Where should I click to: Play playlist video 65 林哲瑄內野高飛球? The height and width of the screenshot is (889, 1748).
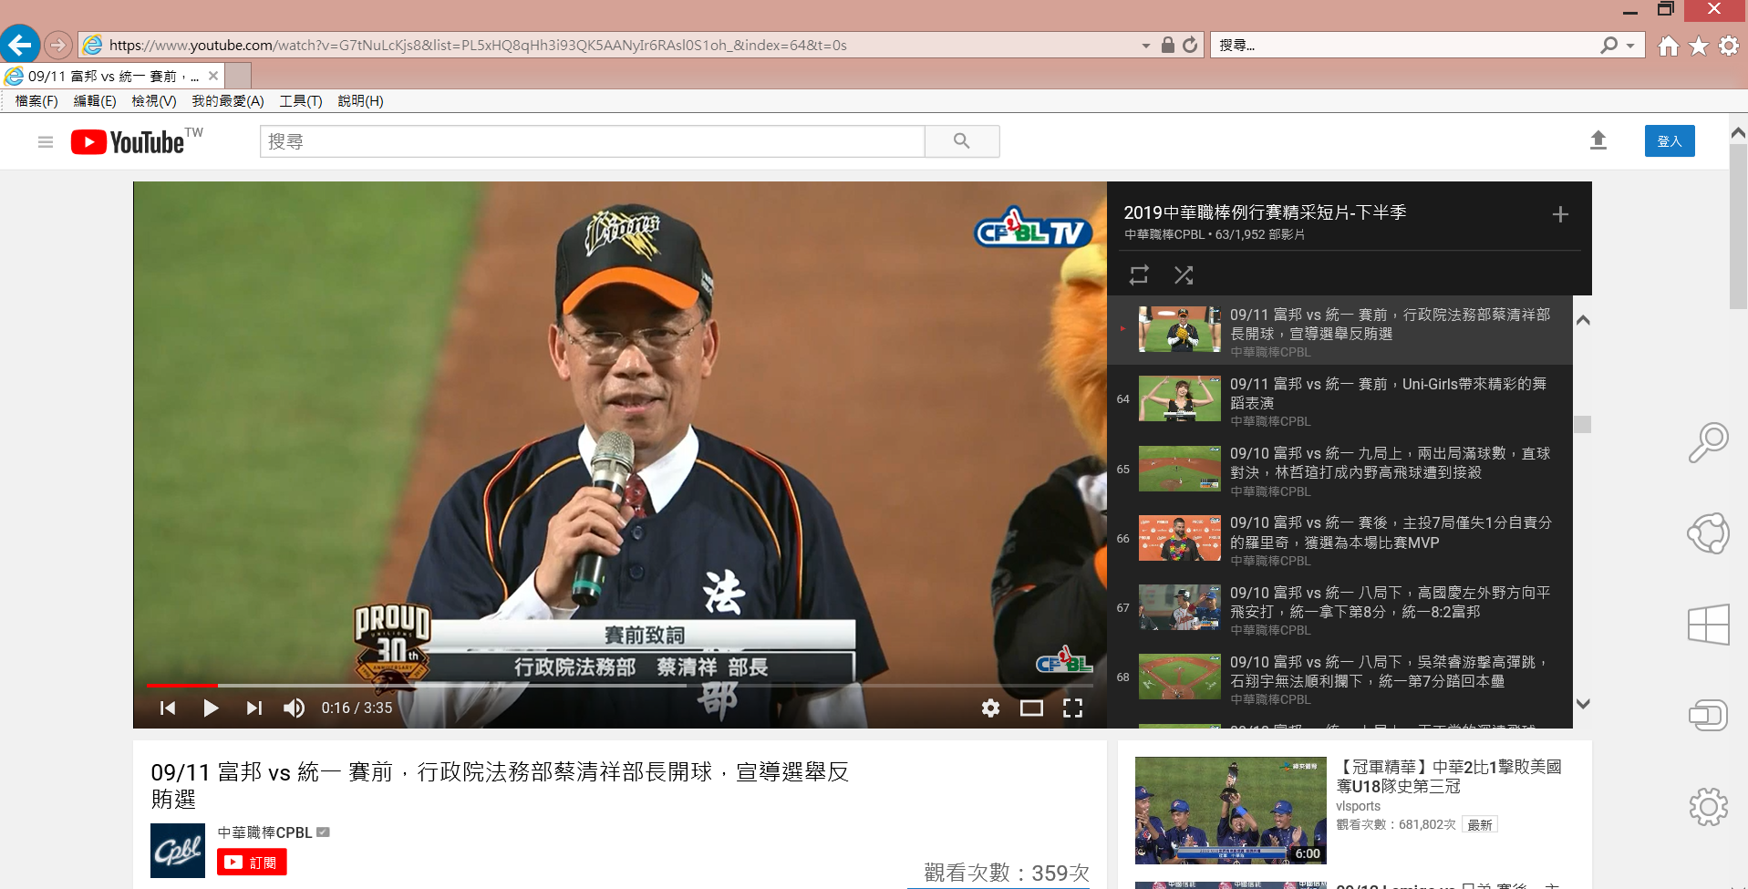[1339, 470]
